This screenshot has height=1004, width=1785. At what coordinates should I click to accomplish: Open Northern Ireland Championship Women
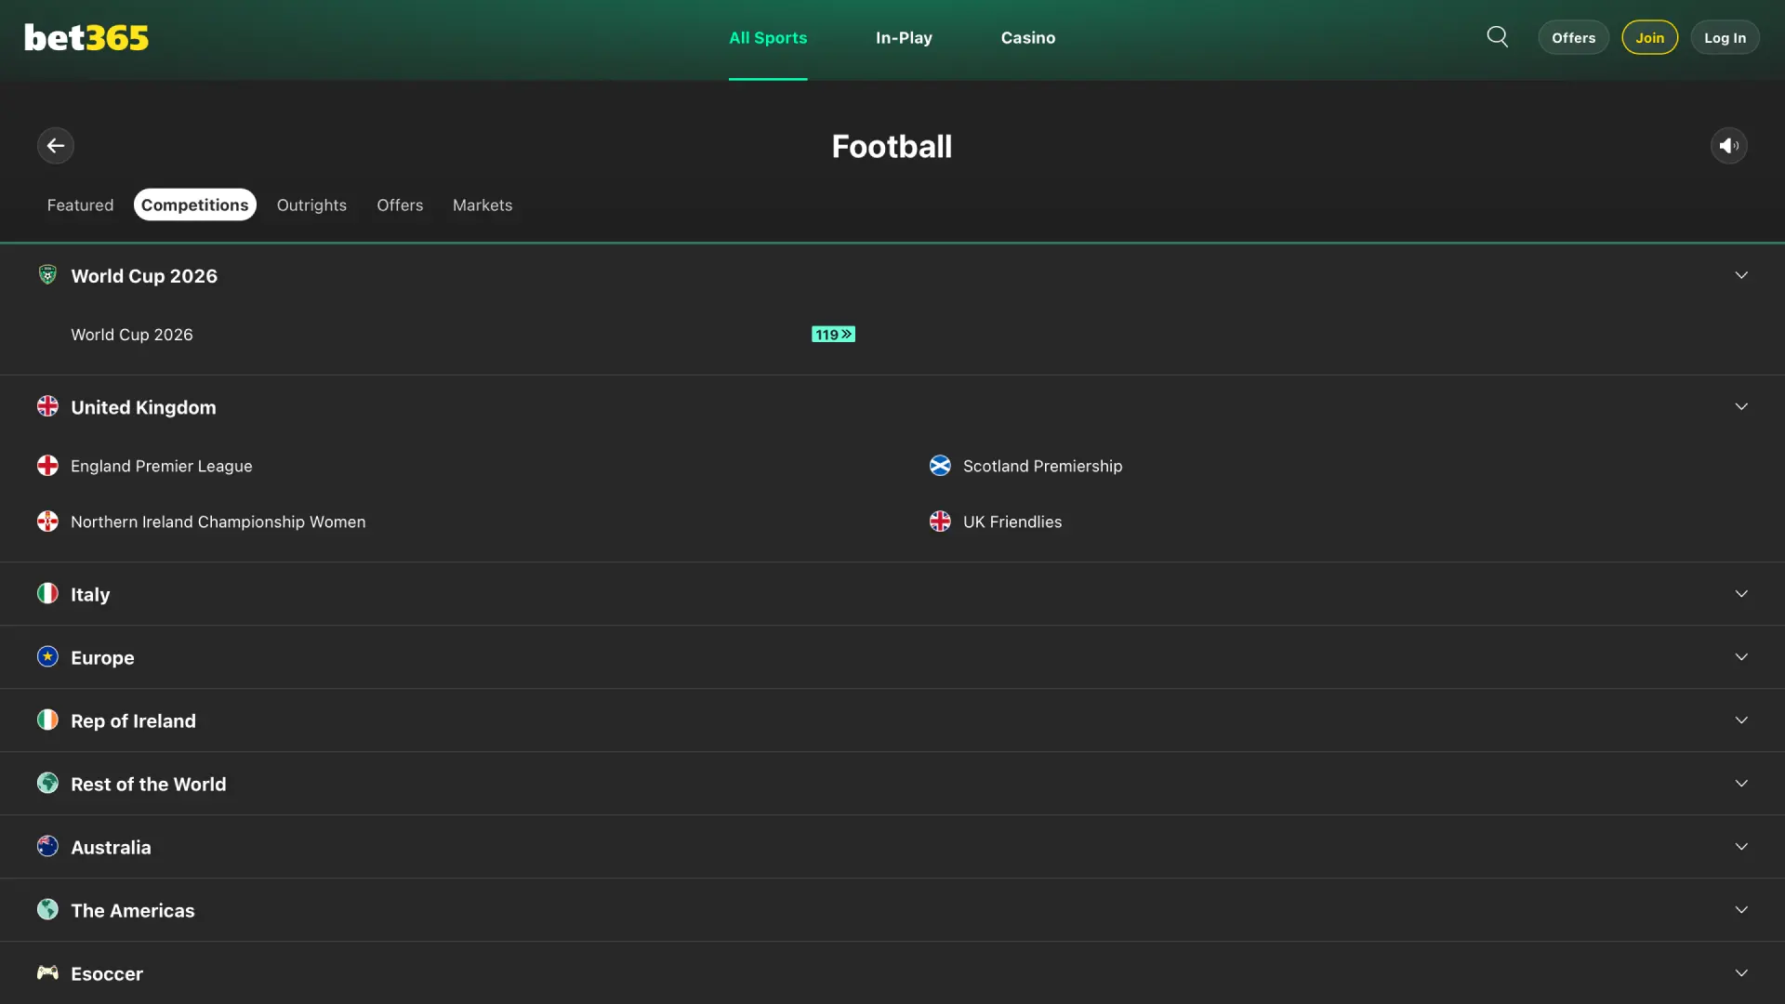(x=218, y=522)
